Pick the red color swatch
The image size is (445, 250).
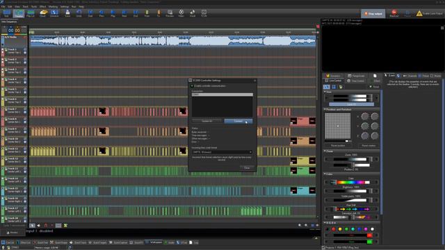pyautogui.click(x=334, y=229)
